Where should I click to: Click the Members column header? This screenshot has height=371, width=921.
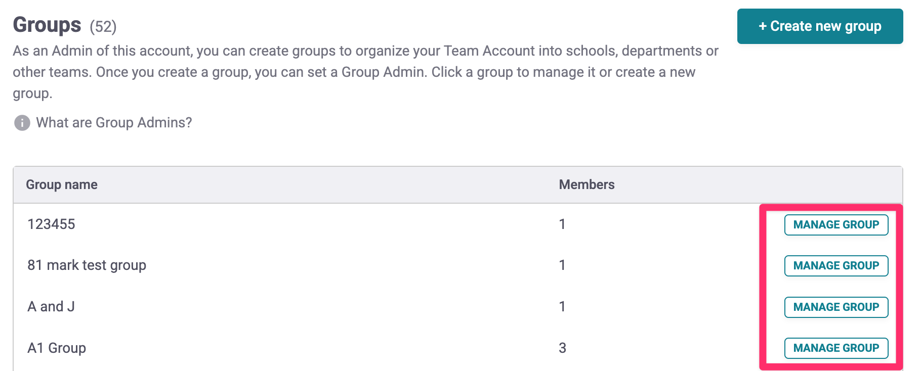(586, 185)
